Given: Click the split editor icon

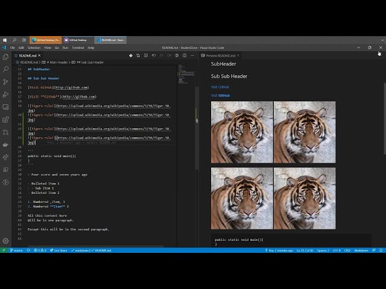Looking at the screenshot, I should [x=185, y=55].
